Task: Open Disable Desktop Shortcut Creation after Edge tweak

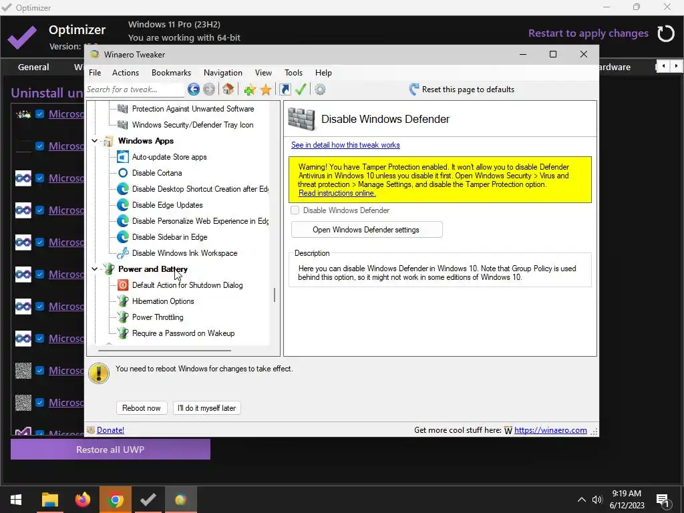Action: [x=200, y=189]
